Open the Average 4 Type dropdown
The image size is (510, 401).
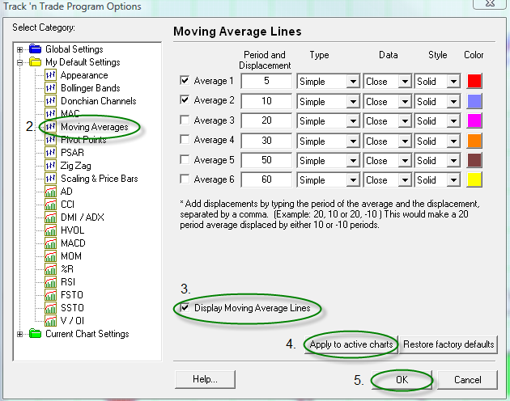pos(353,141)
